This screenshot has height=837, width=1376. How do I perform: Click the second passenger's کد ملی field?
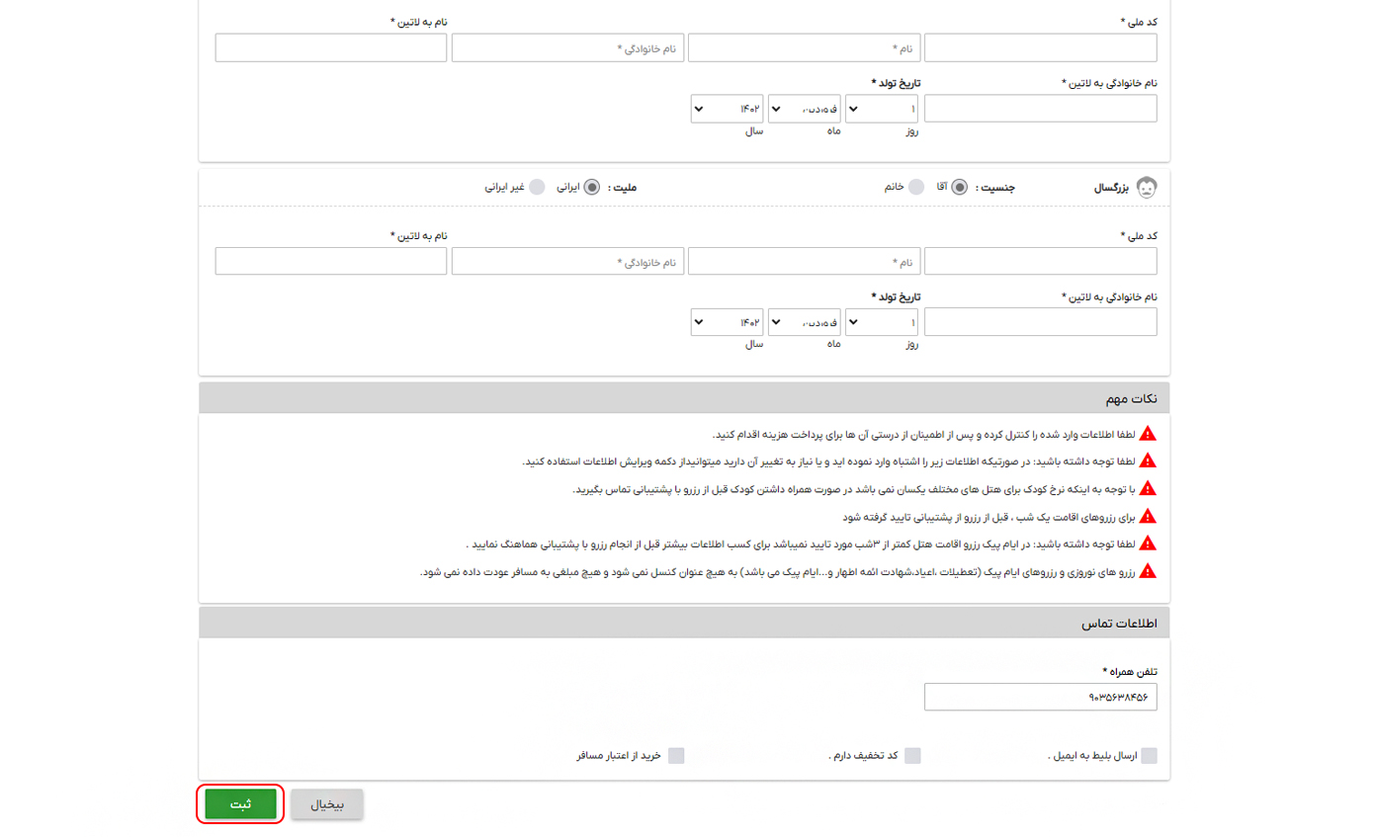point(1041,261)
